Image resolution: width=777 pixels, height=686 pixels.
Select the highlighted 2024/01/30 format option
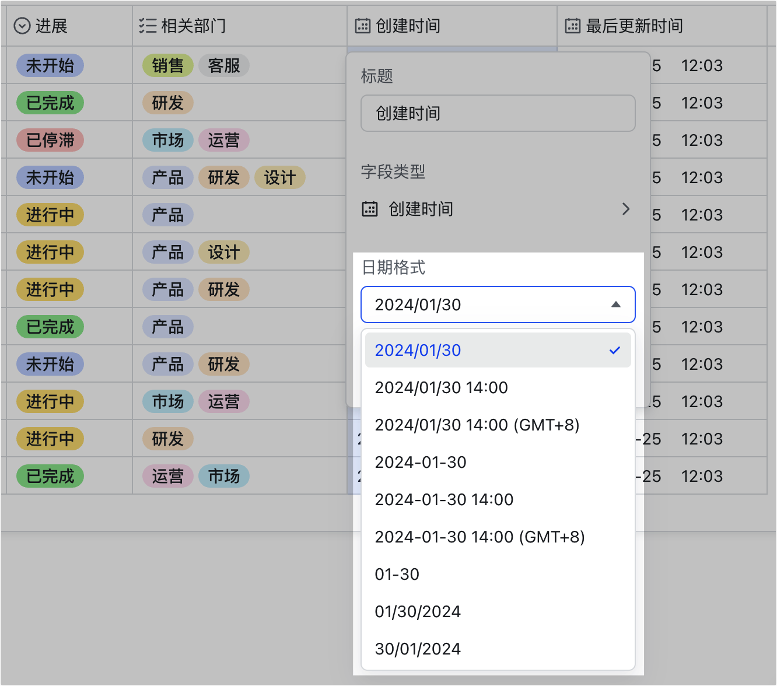pyautogui.click(x=498, y=350)
